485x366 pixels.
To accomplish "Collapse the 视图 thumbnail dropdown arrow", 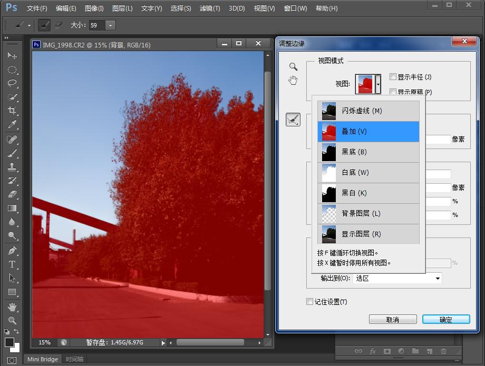I will pos(377,84).
